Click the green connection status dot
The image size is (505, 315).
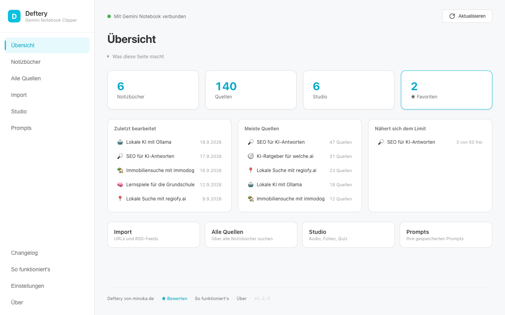(x=109, y=17)
